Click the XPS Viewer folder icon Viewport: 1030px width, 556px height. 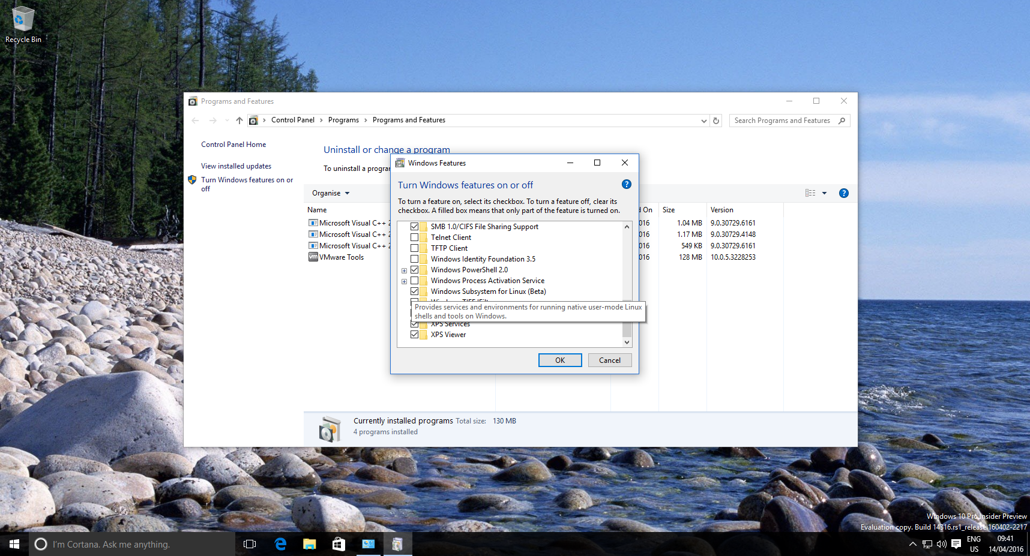coord(424,335)
